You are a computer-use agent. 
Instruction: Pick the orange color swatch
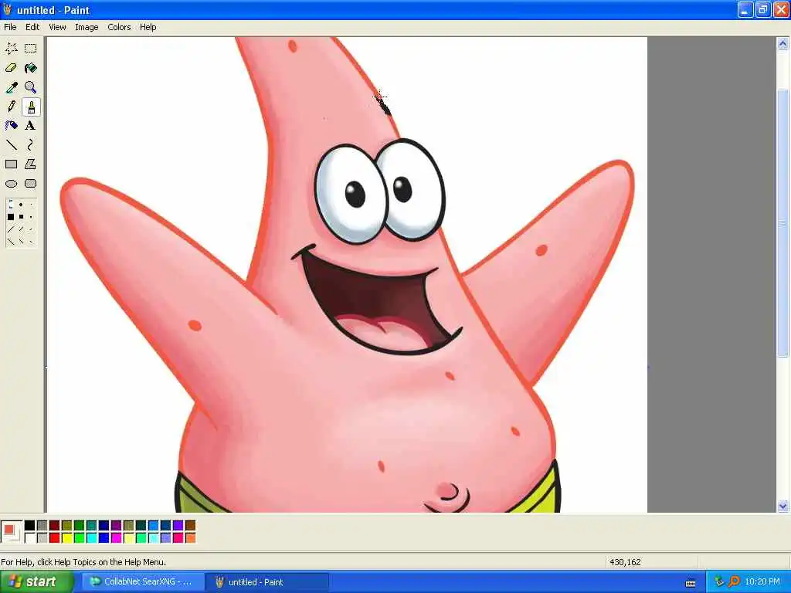[x=191, y=538]
